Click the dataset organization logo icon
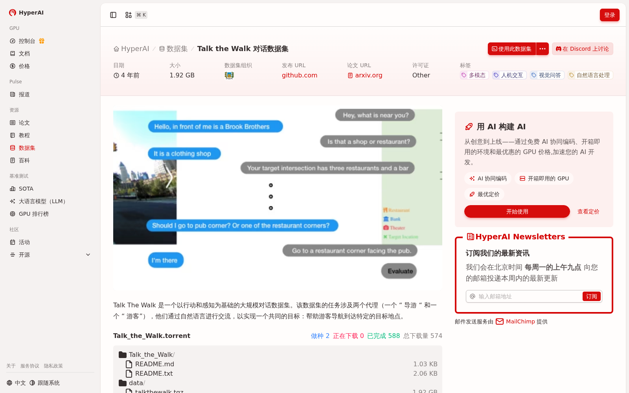 point(229,75)
